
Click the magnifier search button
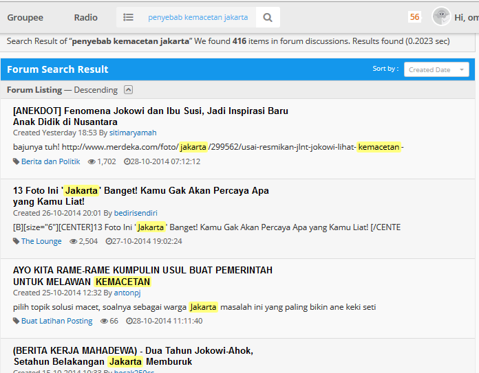coord(268,17)
